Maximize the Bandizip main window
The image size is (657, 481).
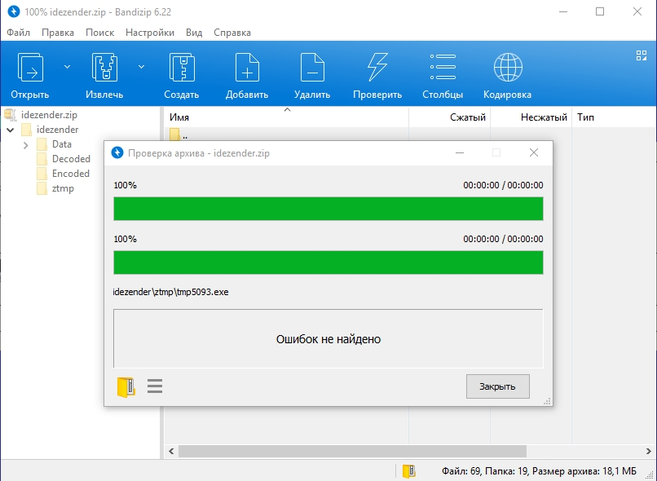[x=600, y=11]
